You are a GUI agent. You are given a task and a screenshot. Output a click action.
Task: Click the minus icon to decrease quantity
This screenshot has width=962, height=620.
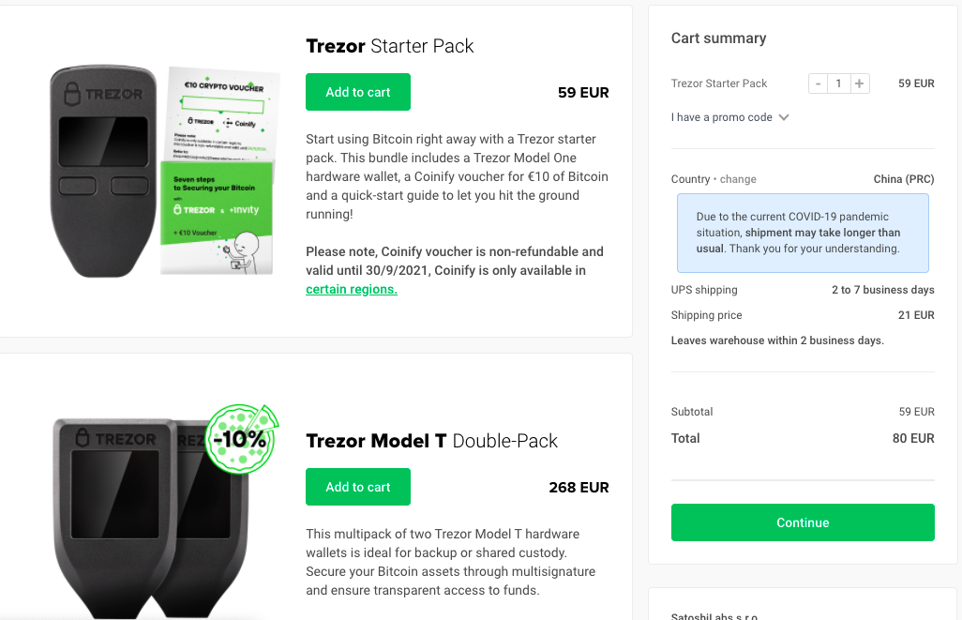pos(817,83)
